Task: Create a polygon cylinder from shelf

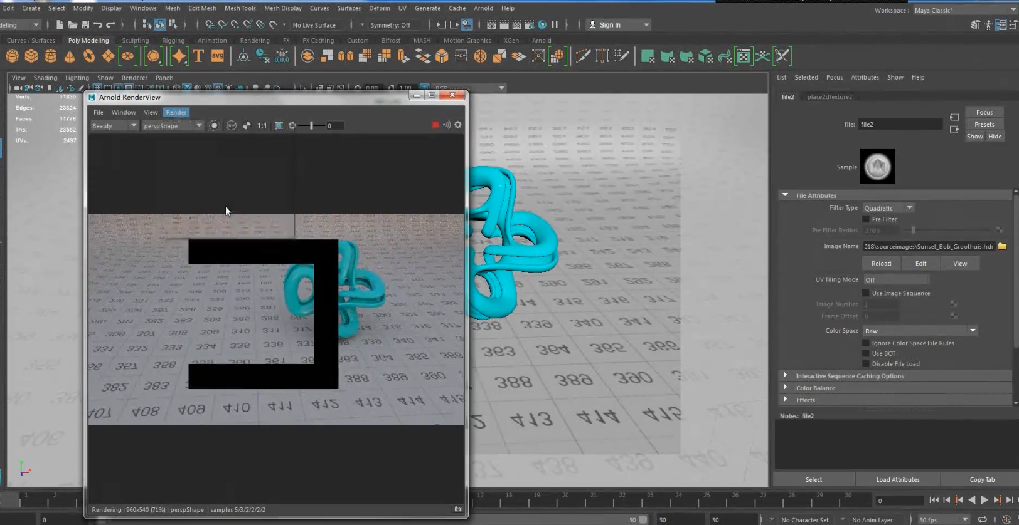Action: [50, 56]
